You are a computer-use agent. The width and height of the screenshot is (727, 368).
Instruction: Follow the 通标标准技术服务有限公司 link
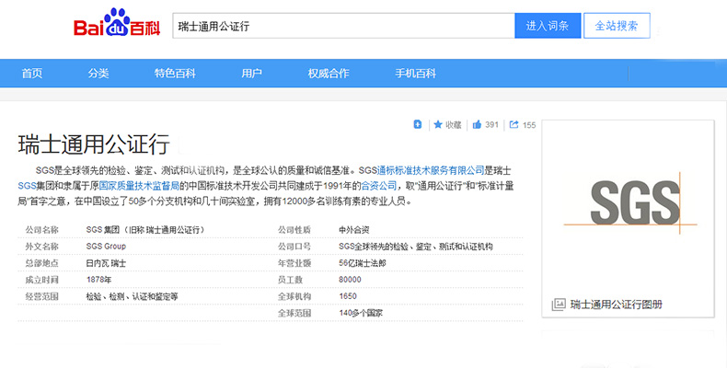431,170
